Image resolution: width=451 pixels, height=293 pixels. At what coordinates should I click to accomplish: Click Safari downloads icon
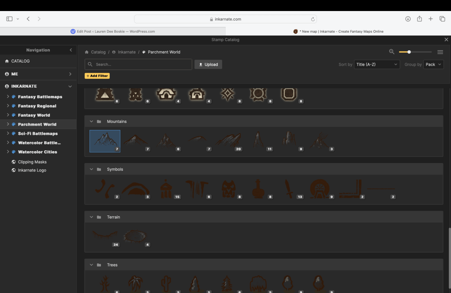pos(408,19)
